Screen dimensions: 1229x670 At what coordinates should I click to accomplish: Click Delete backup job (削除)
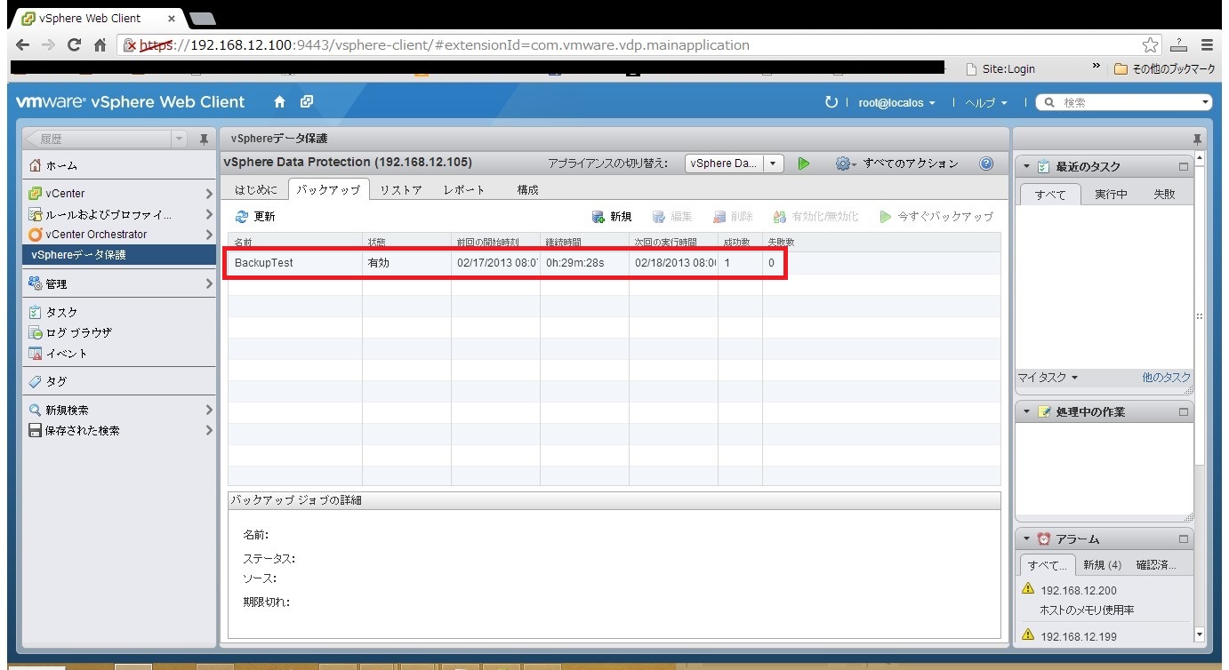point(733,217)
